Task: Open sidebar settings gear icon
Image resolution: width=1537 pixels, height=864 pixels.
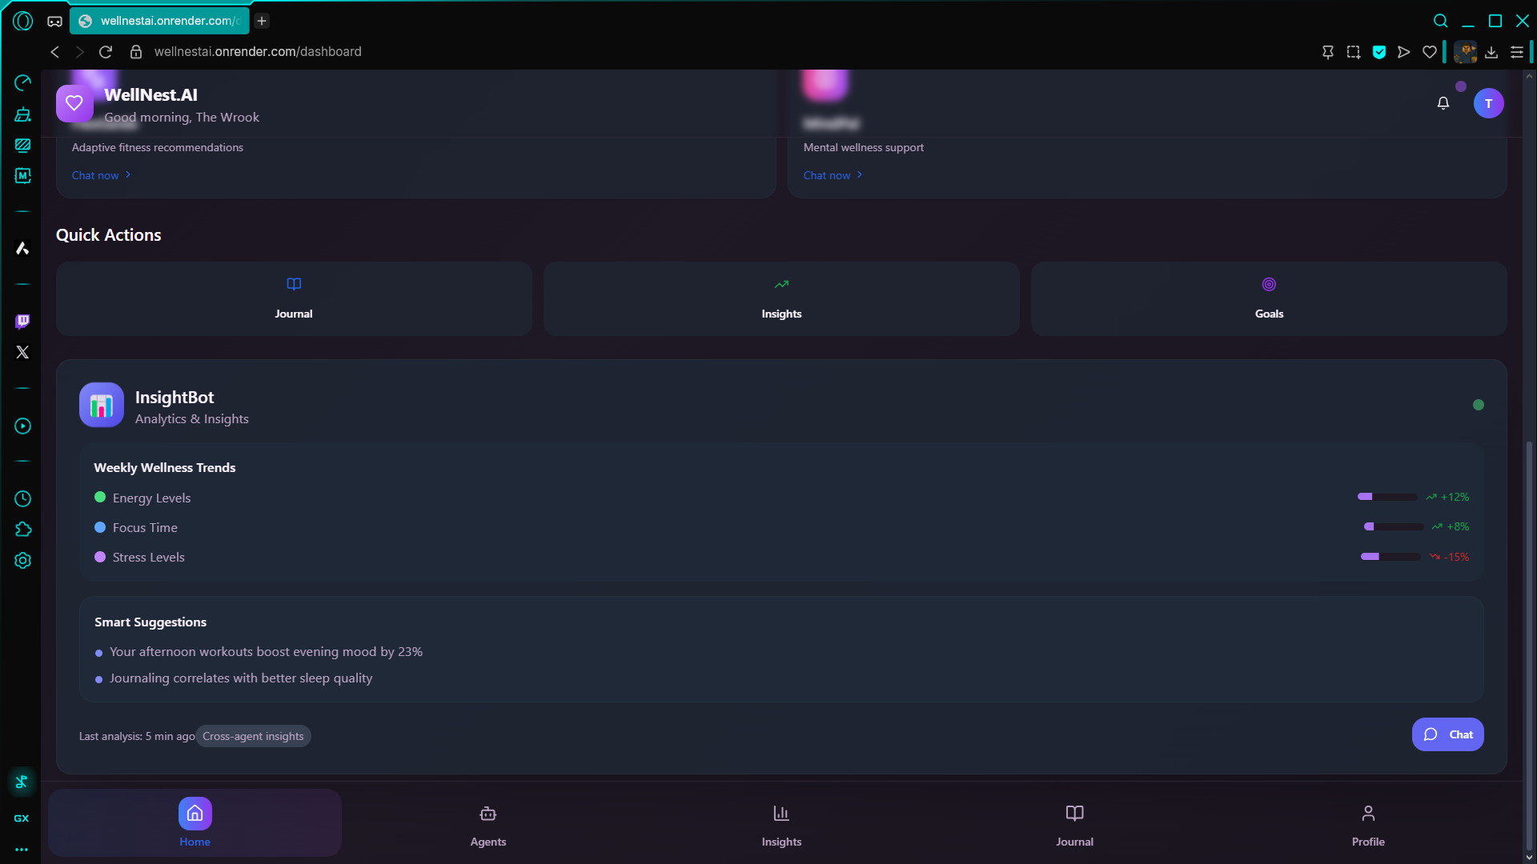Action: coord(22,561)
